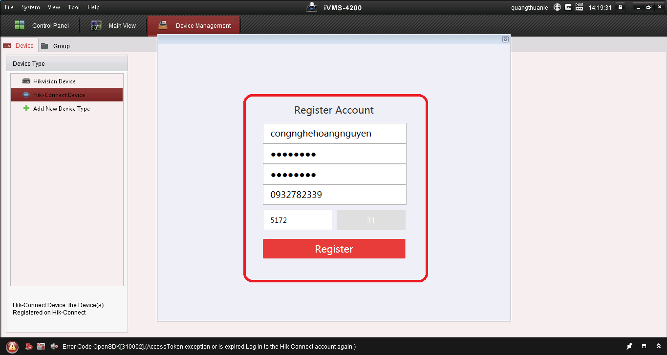Open the Group tab
667x355 pixels.
(56, 46)
